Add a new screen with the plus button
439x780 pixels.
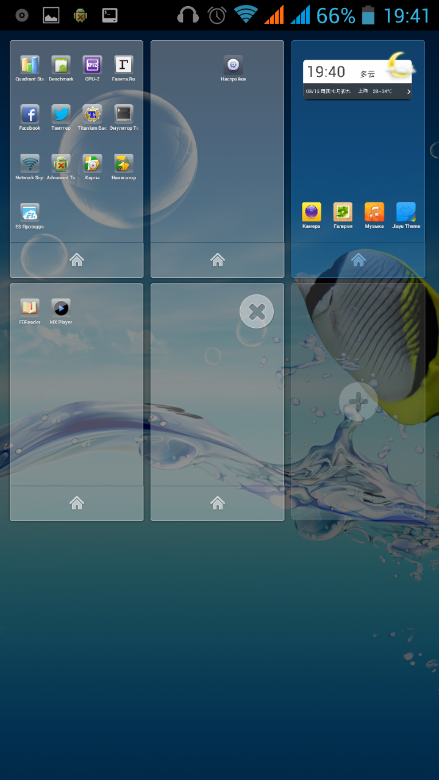point(359,402)
